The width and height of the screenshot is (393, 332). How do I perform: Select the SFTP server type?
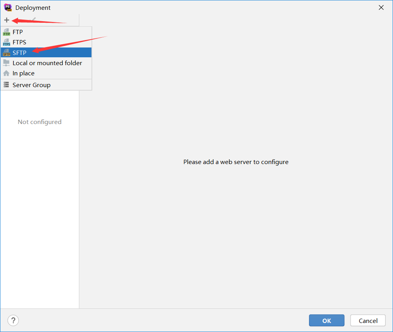click(46, 53)
